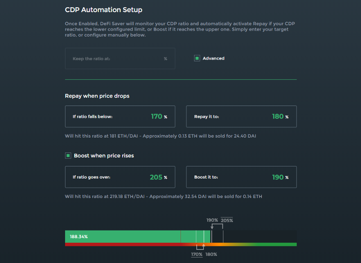
Task: Click the 205% marker above ratio bar
Action: [227, 220]
